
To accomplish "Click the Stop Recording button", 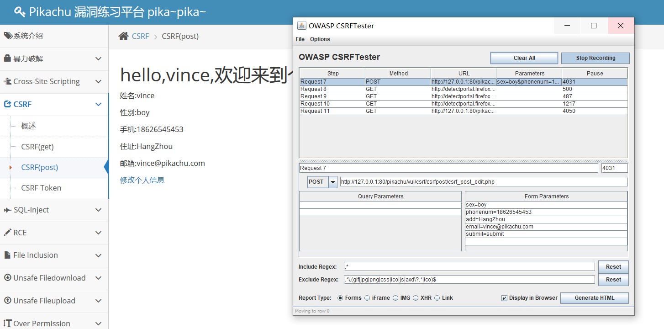I will (595, 58).
